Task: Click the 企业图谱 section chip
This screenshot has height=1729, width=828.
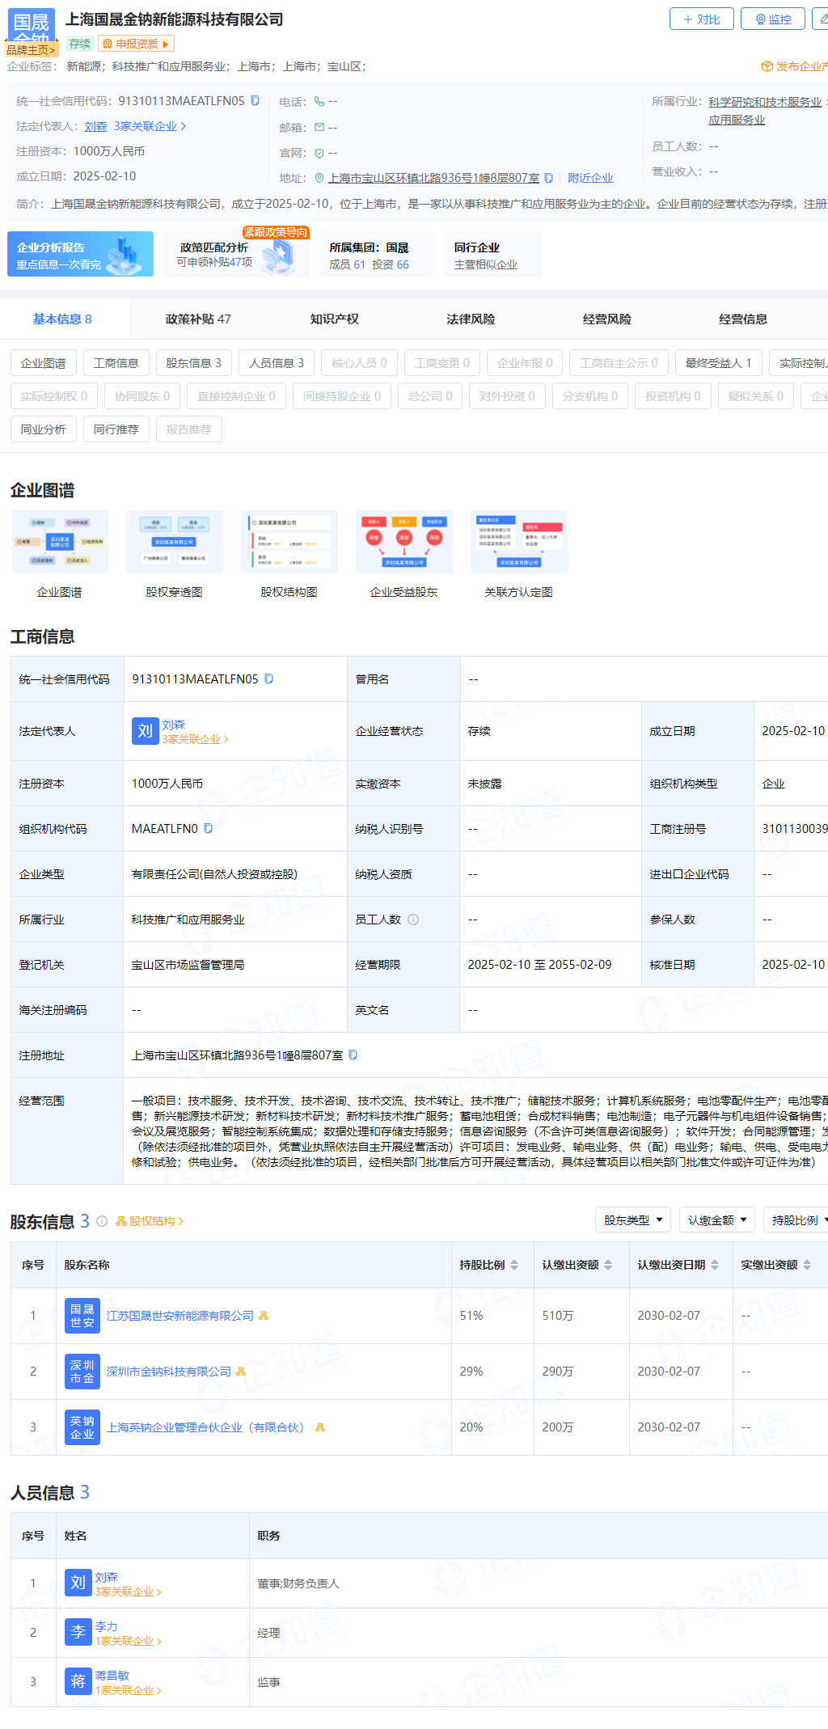Action: pyautogui.click(x=44, y=363)
